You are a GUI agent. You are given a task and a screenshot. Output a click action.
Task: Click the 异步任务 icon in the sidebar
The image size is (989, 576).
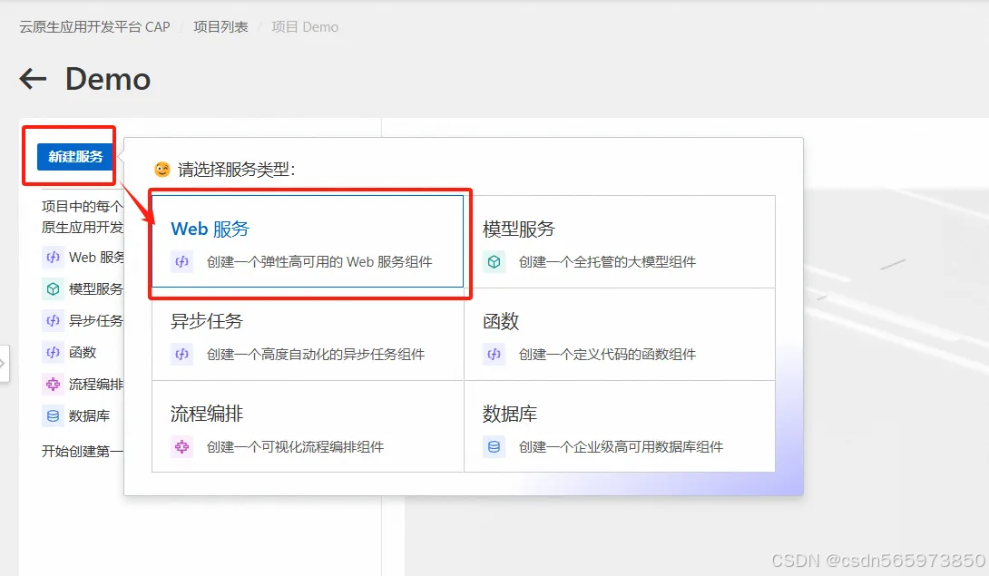[52, 320]
